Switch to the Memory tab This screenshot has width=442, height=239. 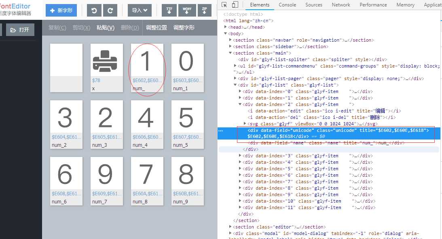pyautogui.click(x=405, y=5)
